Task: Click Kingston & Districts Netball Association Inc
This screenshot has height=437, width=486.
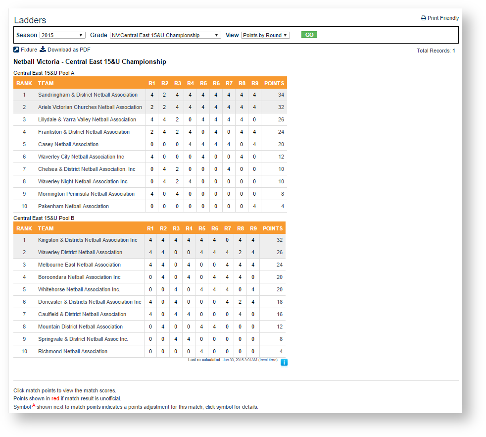Action: [88, 240]
